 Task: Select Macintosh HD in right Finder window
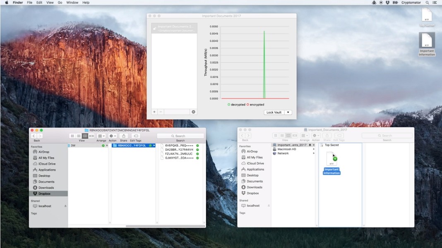(286, 149)
